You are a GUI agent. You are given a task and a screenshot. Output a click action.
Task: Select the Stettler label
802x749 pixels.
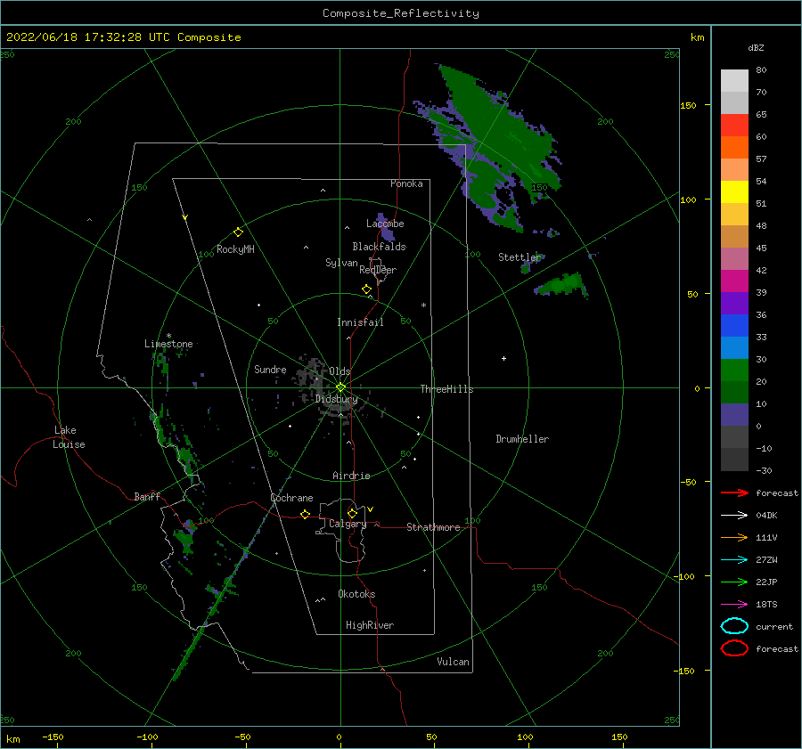click(520, 257)
